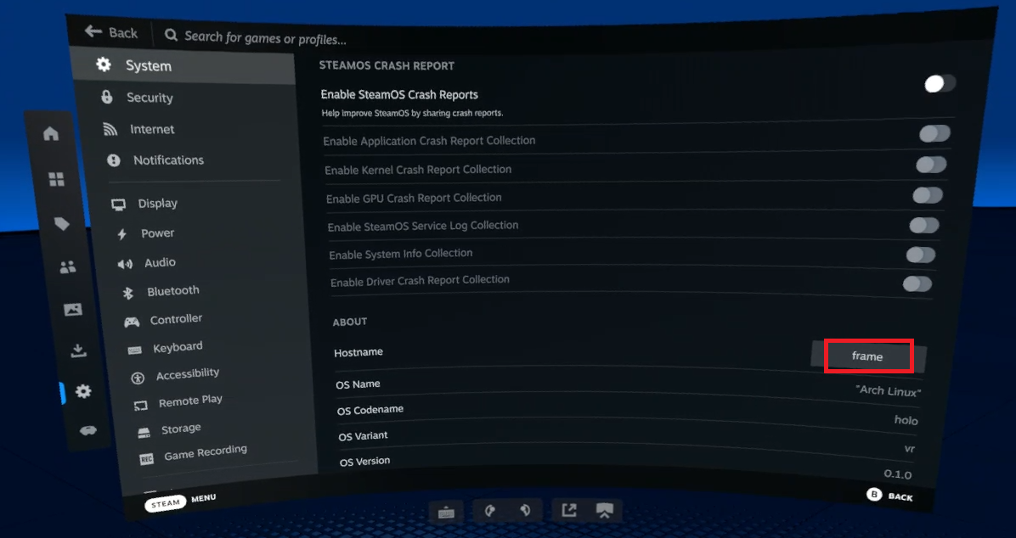Click the Back arrow button at top

(111, 32)
